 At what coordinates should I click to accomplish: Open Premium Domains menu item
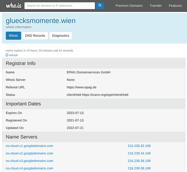[x=129, y=6]
